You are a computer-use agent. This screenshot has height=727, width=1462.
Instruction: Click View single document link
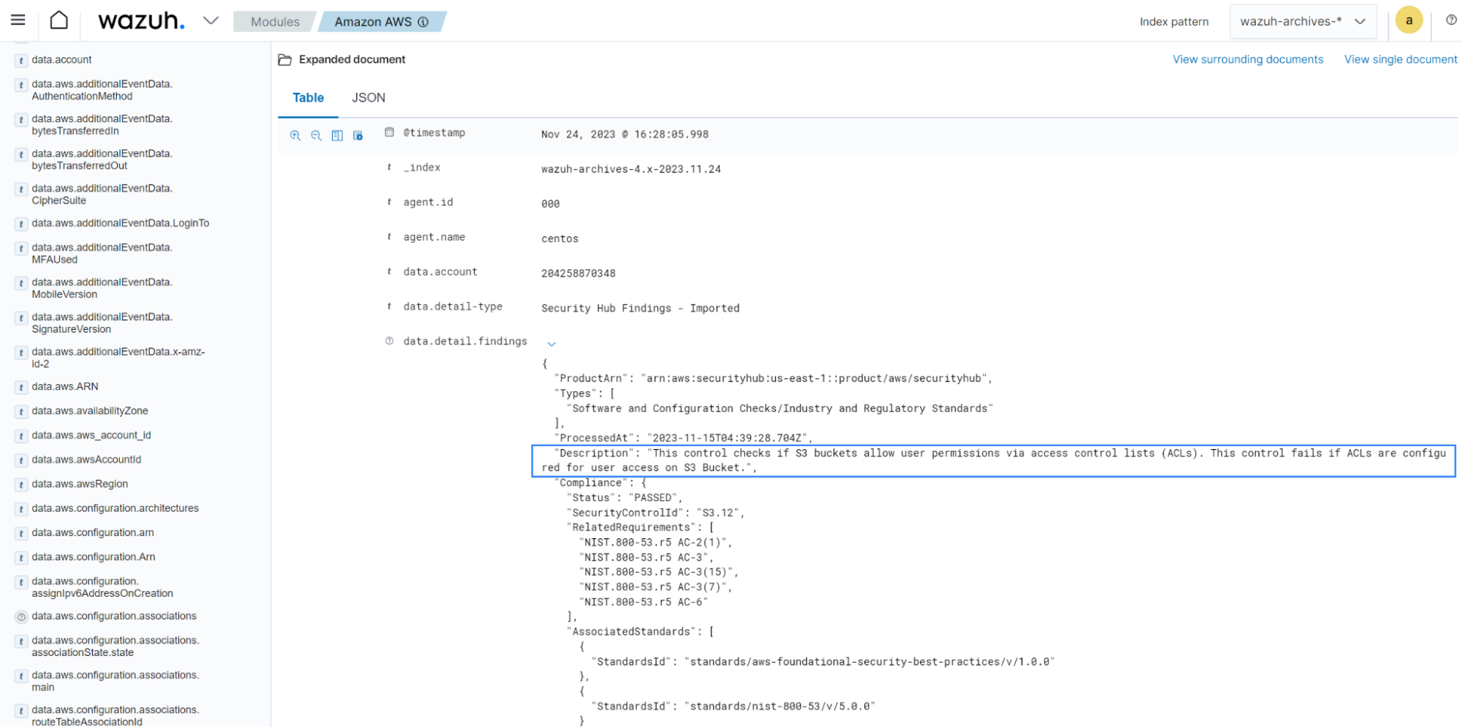point(1401,59)
